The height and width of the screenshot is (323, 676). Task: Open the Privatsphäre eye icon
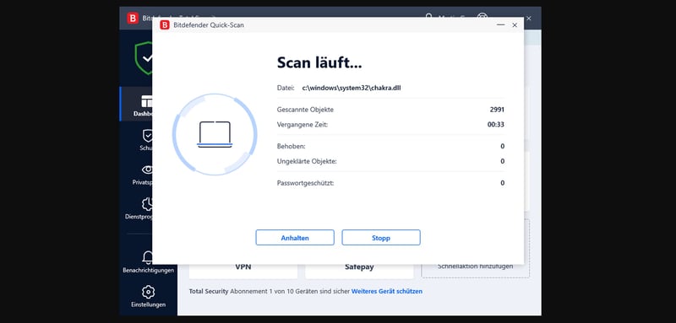coord(147,170)
